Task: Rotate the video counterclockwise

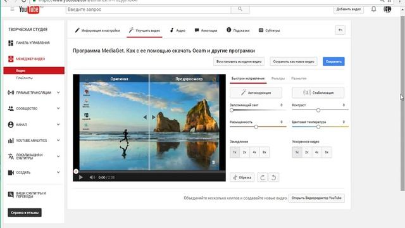Action: tap(274, 177)
